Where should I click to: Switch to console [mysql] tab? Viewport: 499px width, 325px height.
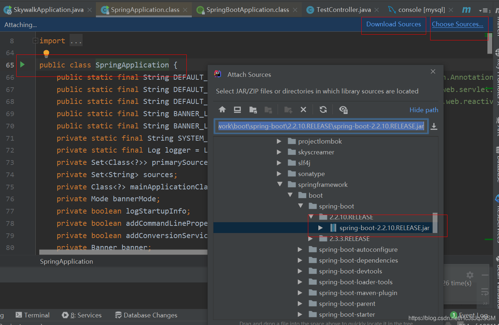[421, 10]
